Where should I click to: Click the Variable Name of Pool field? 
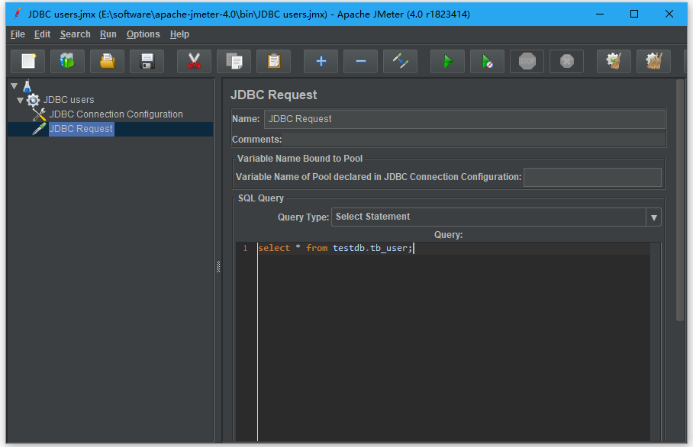[x=592, y=177]
